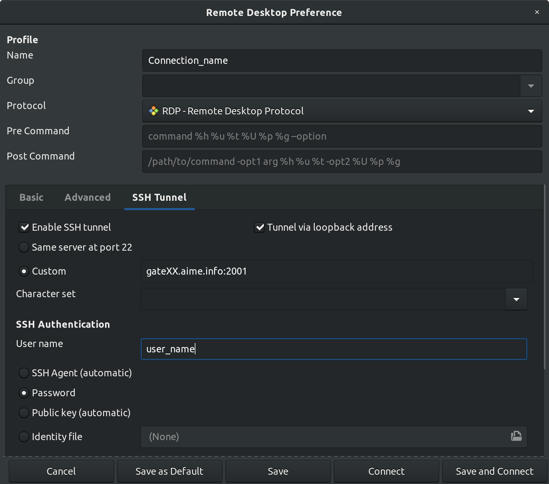Close the Remote Desktop Preference dialog

537,12
